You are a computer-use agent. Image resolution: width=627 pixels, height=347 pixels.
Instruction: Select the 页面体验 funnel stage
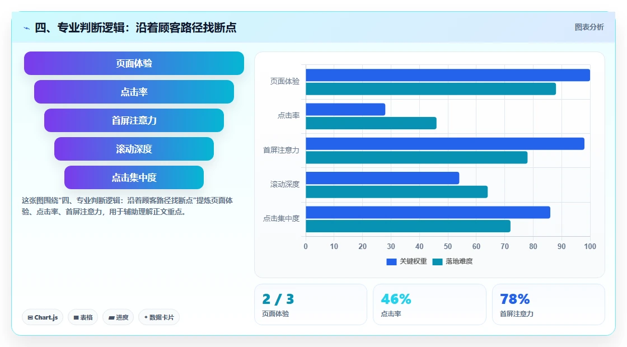[x=134, y=63]
